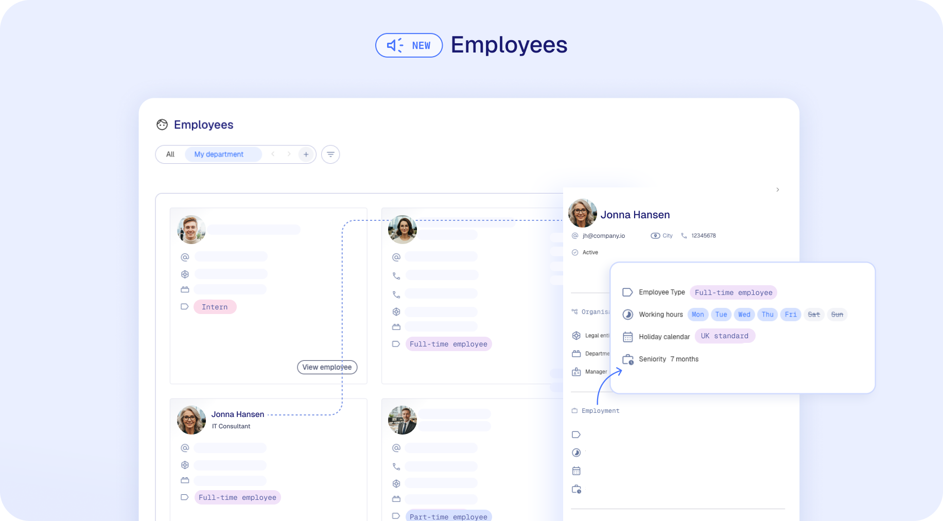The height and width of the screenshot is (521, 943).
Task: Click the email icon on suited man's card
Action: click(x=396, y=448)
